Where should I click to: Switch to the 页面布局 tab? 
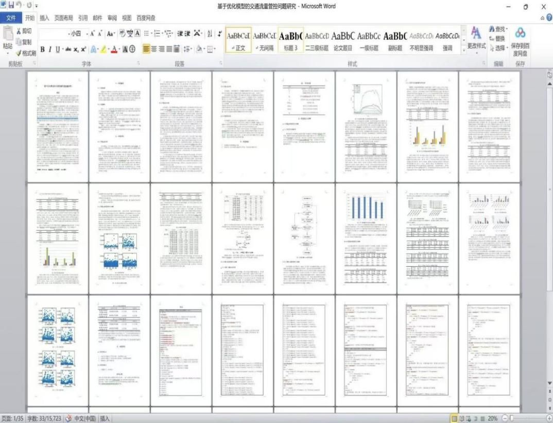63,18
